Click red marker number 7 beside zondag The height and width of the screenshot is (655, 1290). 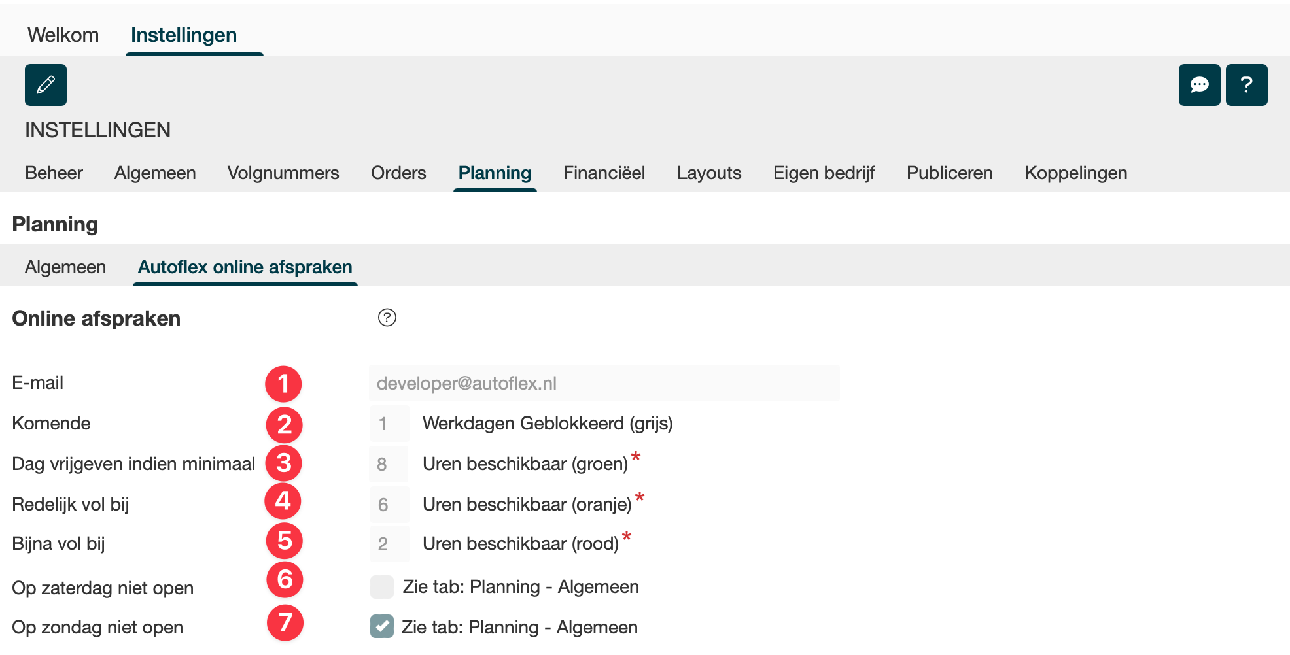coord(285,623)
